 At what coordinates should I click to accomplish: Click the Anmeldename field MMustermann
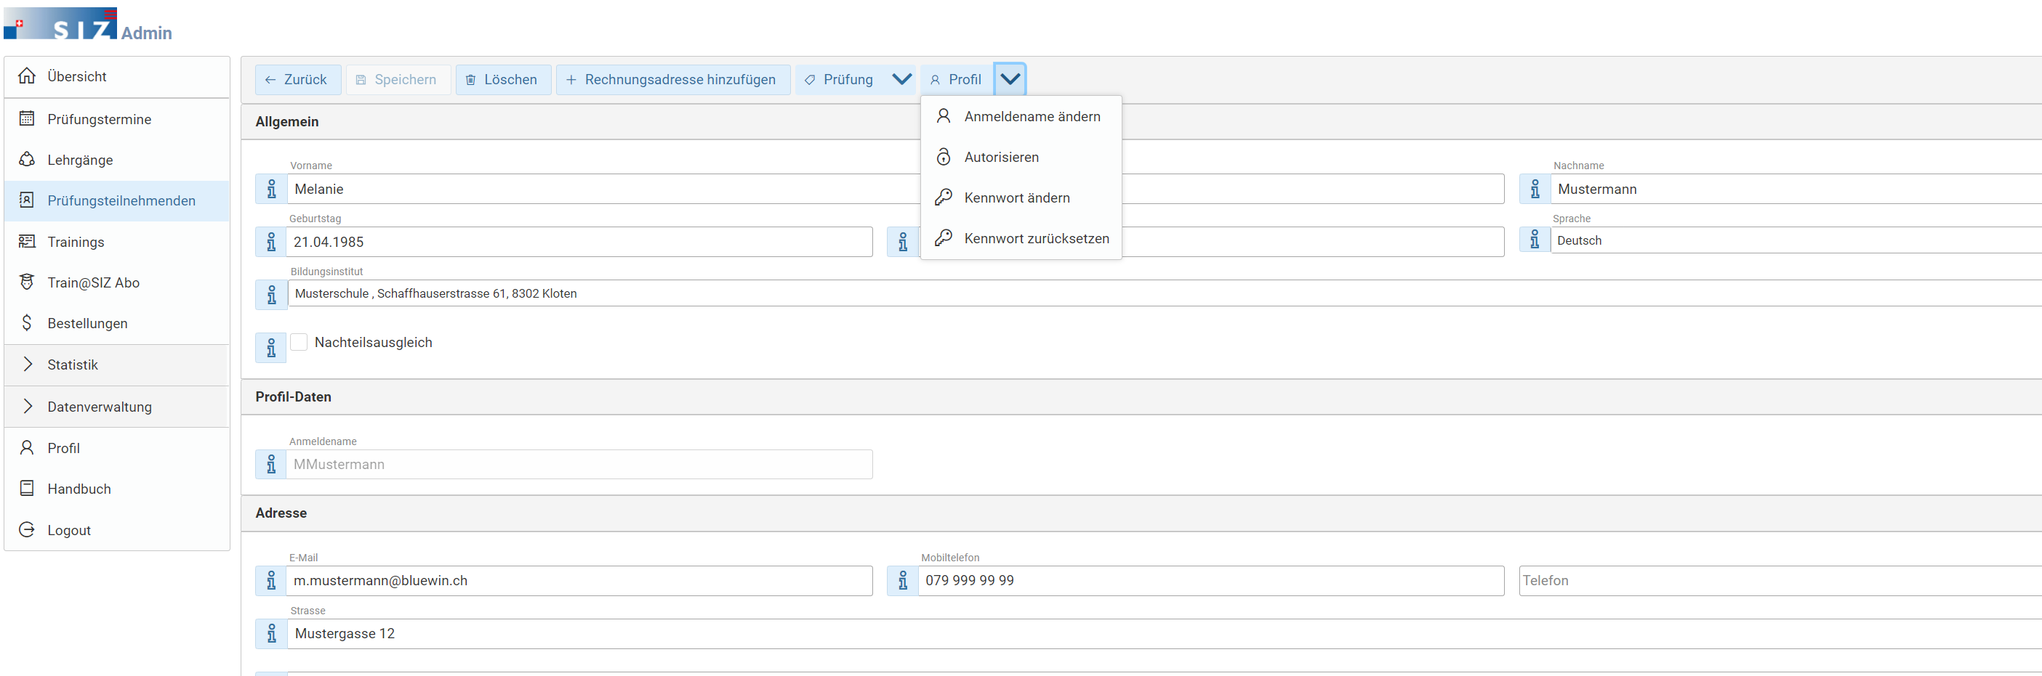point(579,464)
